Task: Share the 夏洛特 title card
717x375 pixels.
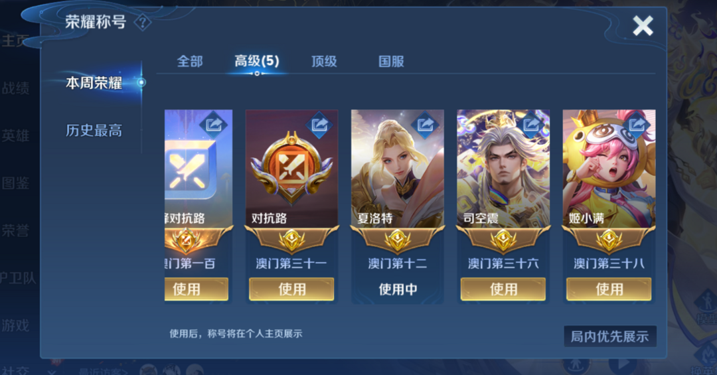Action: click(425, 124)
